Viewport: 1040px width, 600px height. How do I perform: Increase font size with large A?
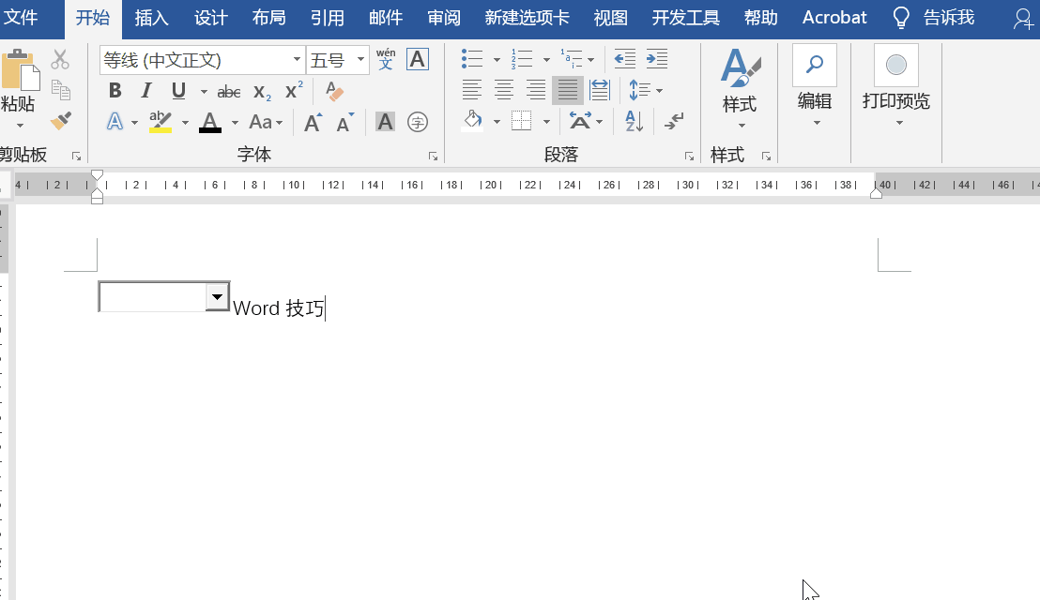tap(314, 122)
